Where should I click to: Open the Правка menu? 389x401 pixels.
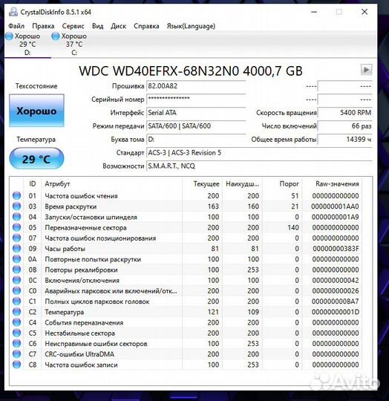click(x=43, y=26)
